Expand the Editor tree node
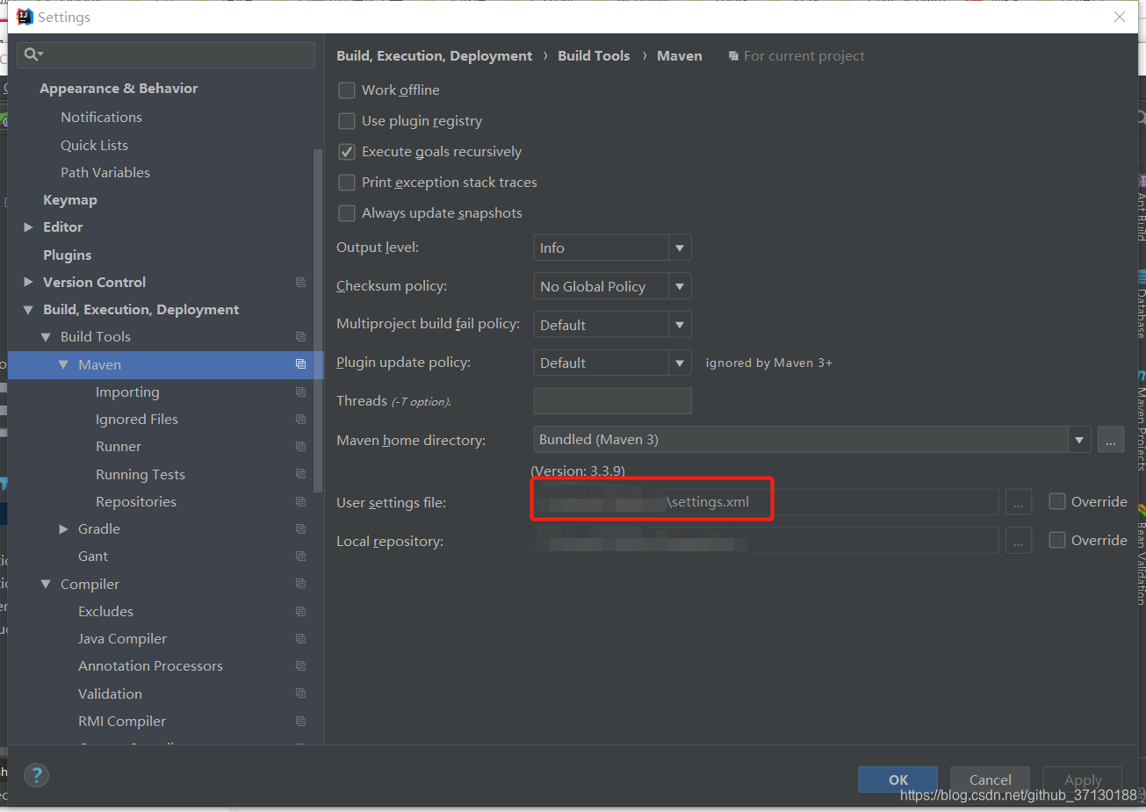Image resolution: width=1146 pixels, height=812 pixels. tap(28, 227)
